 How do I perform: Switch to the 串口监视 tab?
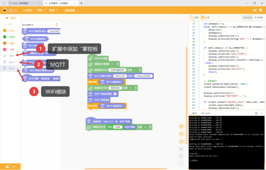point(206,113)
